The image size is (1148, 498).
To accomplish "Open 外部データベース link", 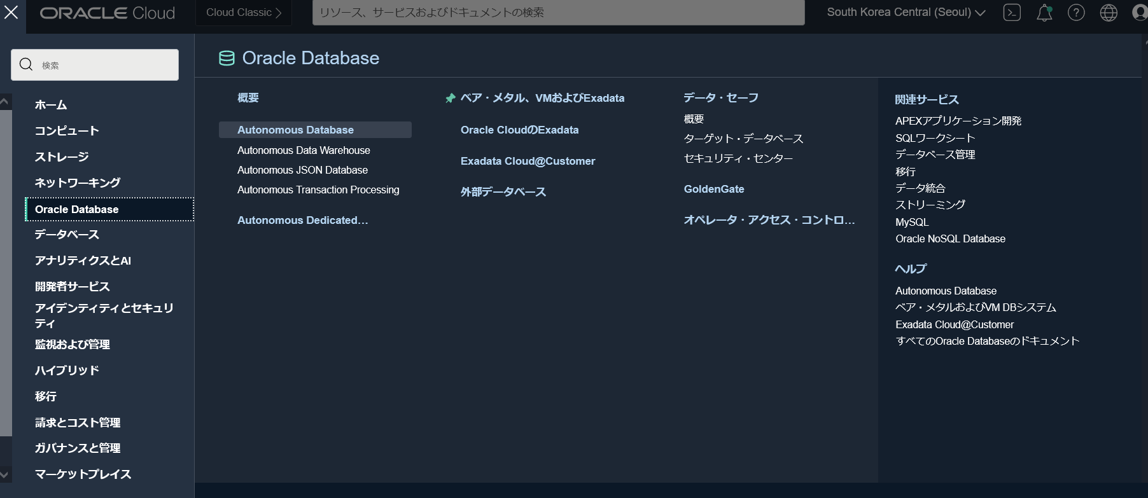I will (x=503, y=192).
